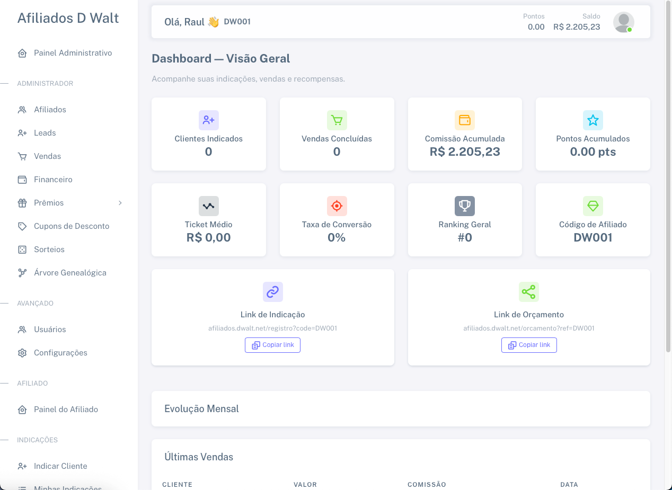Copy the Link de Orçamento quote link
Image resolution: width=672 pixels, height=490 pixels.
tap(528, 345)
